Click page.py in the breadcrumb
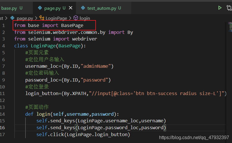Image resolution: width=232 pixels, height=143 pixels. coord(25,18)
